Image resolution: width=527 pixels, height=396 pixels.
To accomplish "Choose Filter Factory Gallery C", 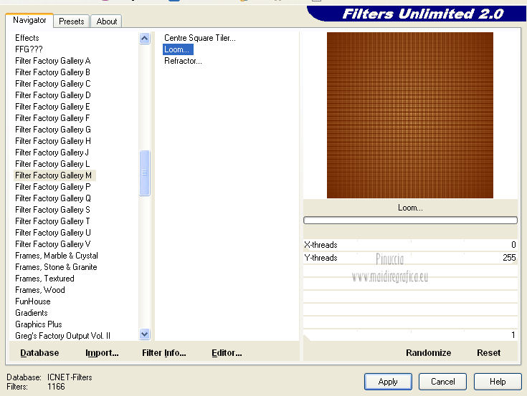I will [53, 84].
